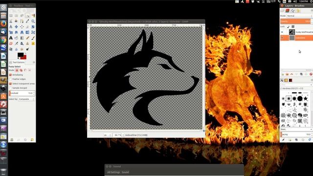Reset tool options to defaults button

[x=32, y=140]
